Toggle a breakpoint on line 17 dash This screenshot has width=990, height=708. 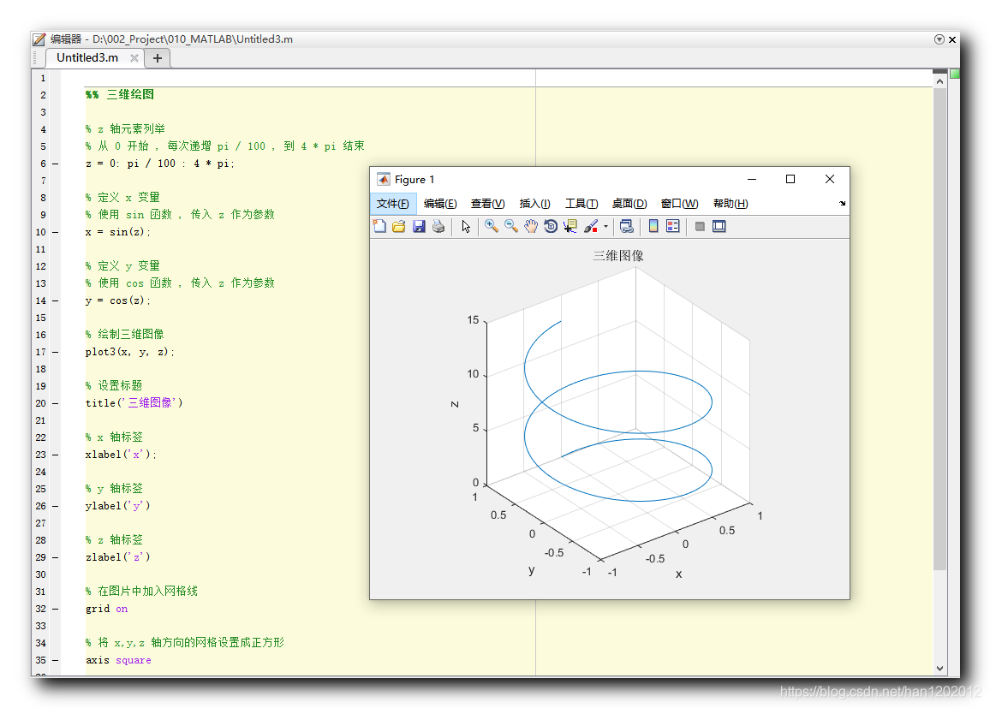click(56, 352)
